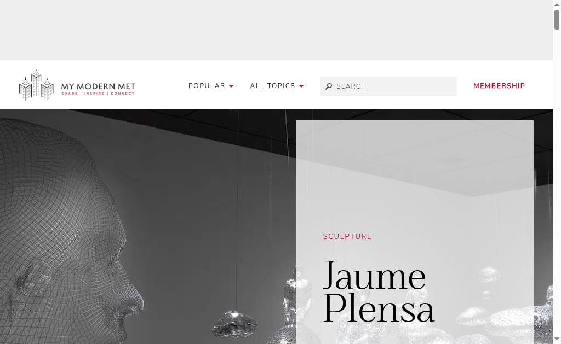Open the SCULPTURE category link
The width and height of the screenshot is (561, 344).
(x=347, y=236)
